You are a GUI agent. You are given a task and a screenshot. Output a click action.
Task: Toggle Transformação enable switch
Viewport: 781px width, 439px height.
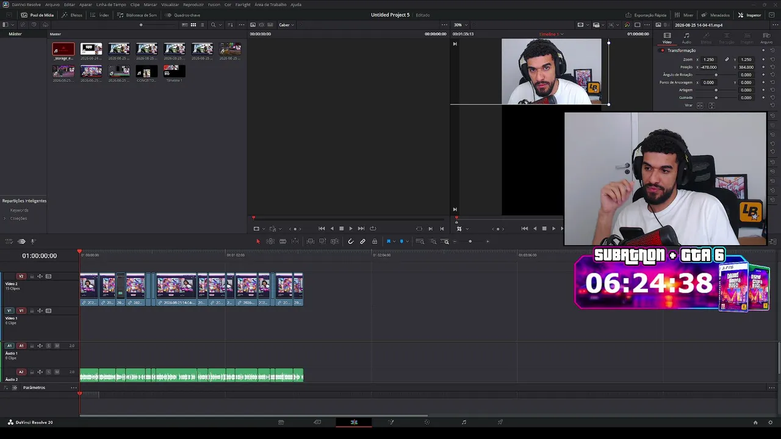(x=663, y=51)
